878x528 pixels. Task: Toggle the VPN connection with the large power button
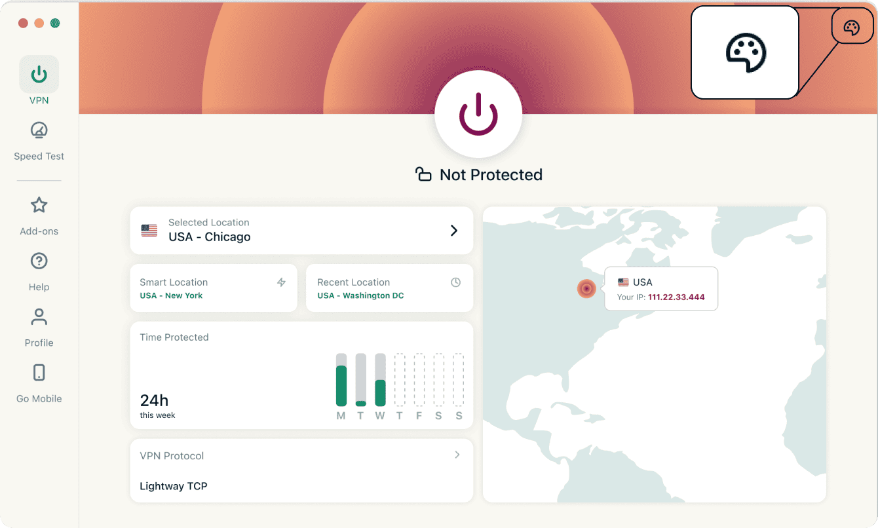click(478, 114)
